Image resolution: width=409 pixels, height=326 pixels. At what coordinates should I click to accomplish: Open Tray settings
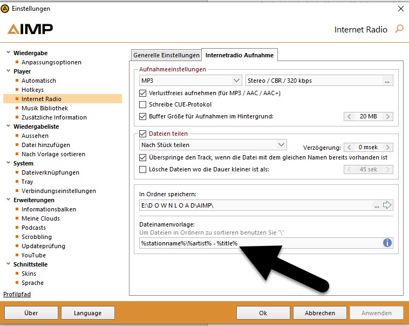pos(27,182)
